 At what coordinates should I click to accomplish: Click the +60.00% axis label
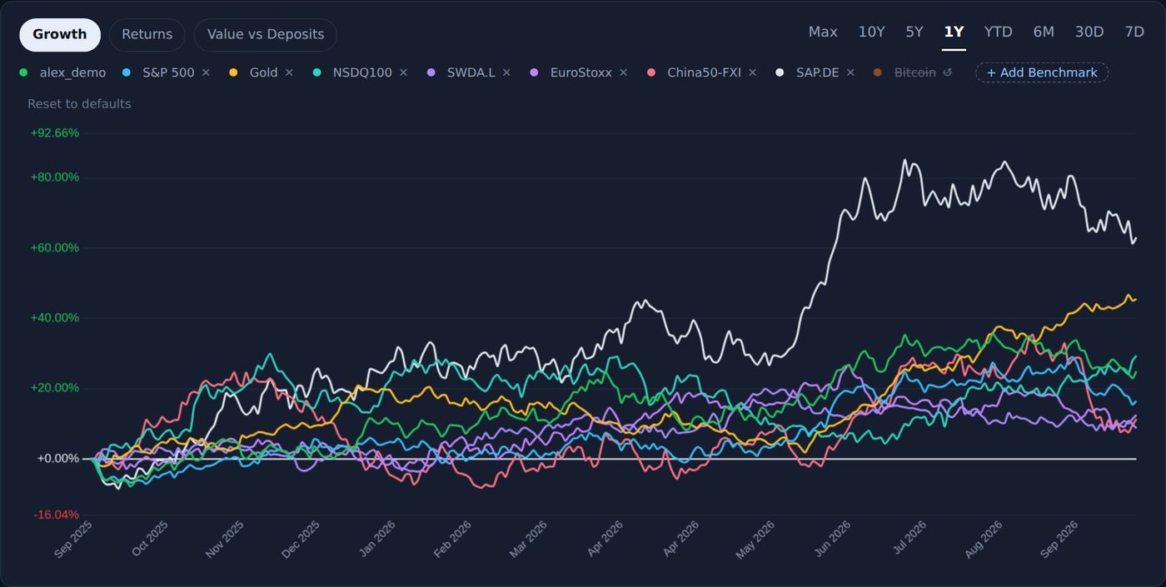[x=55, y=248]
